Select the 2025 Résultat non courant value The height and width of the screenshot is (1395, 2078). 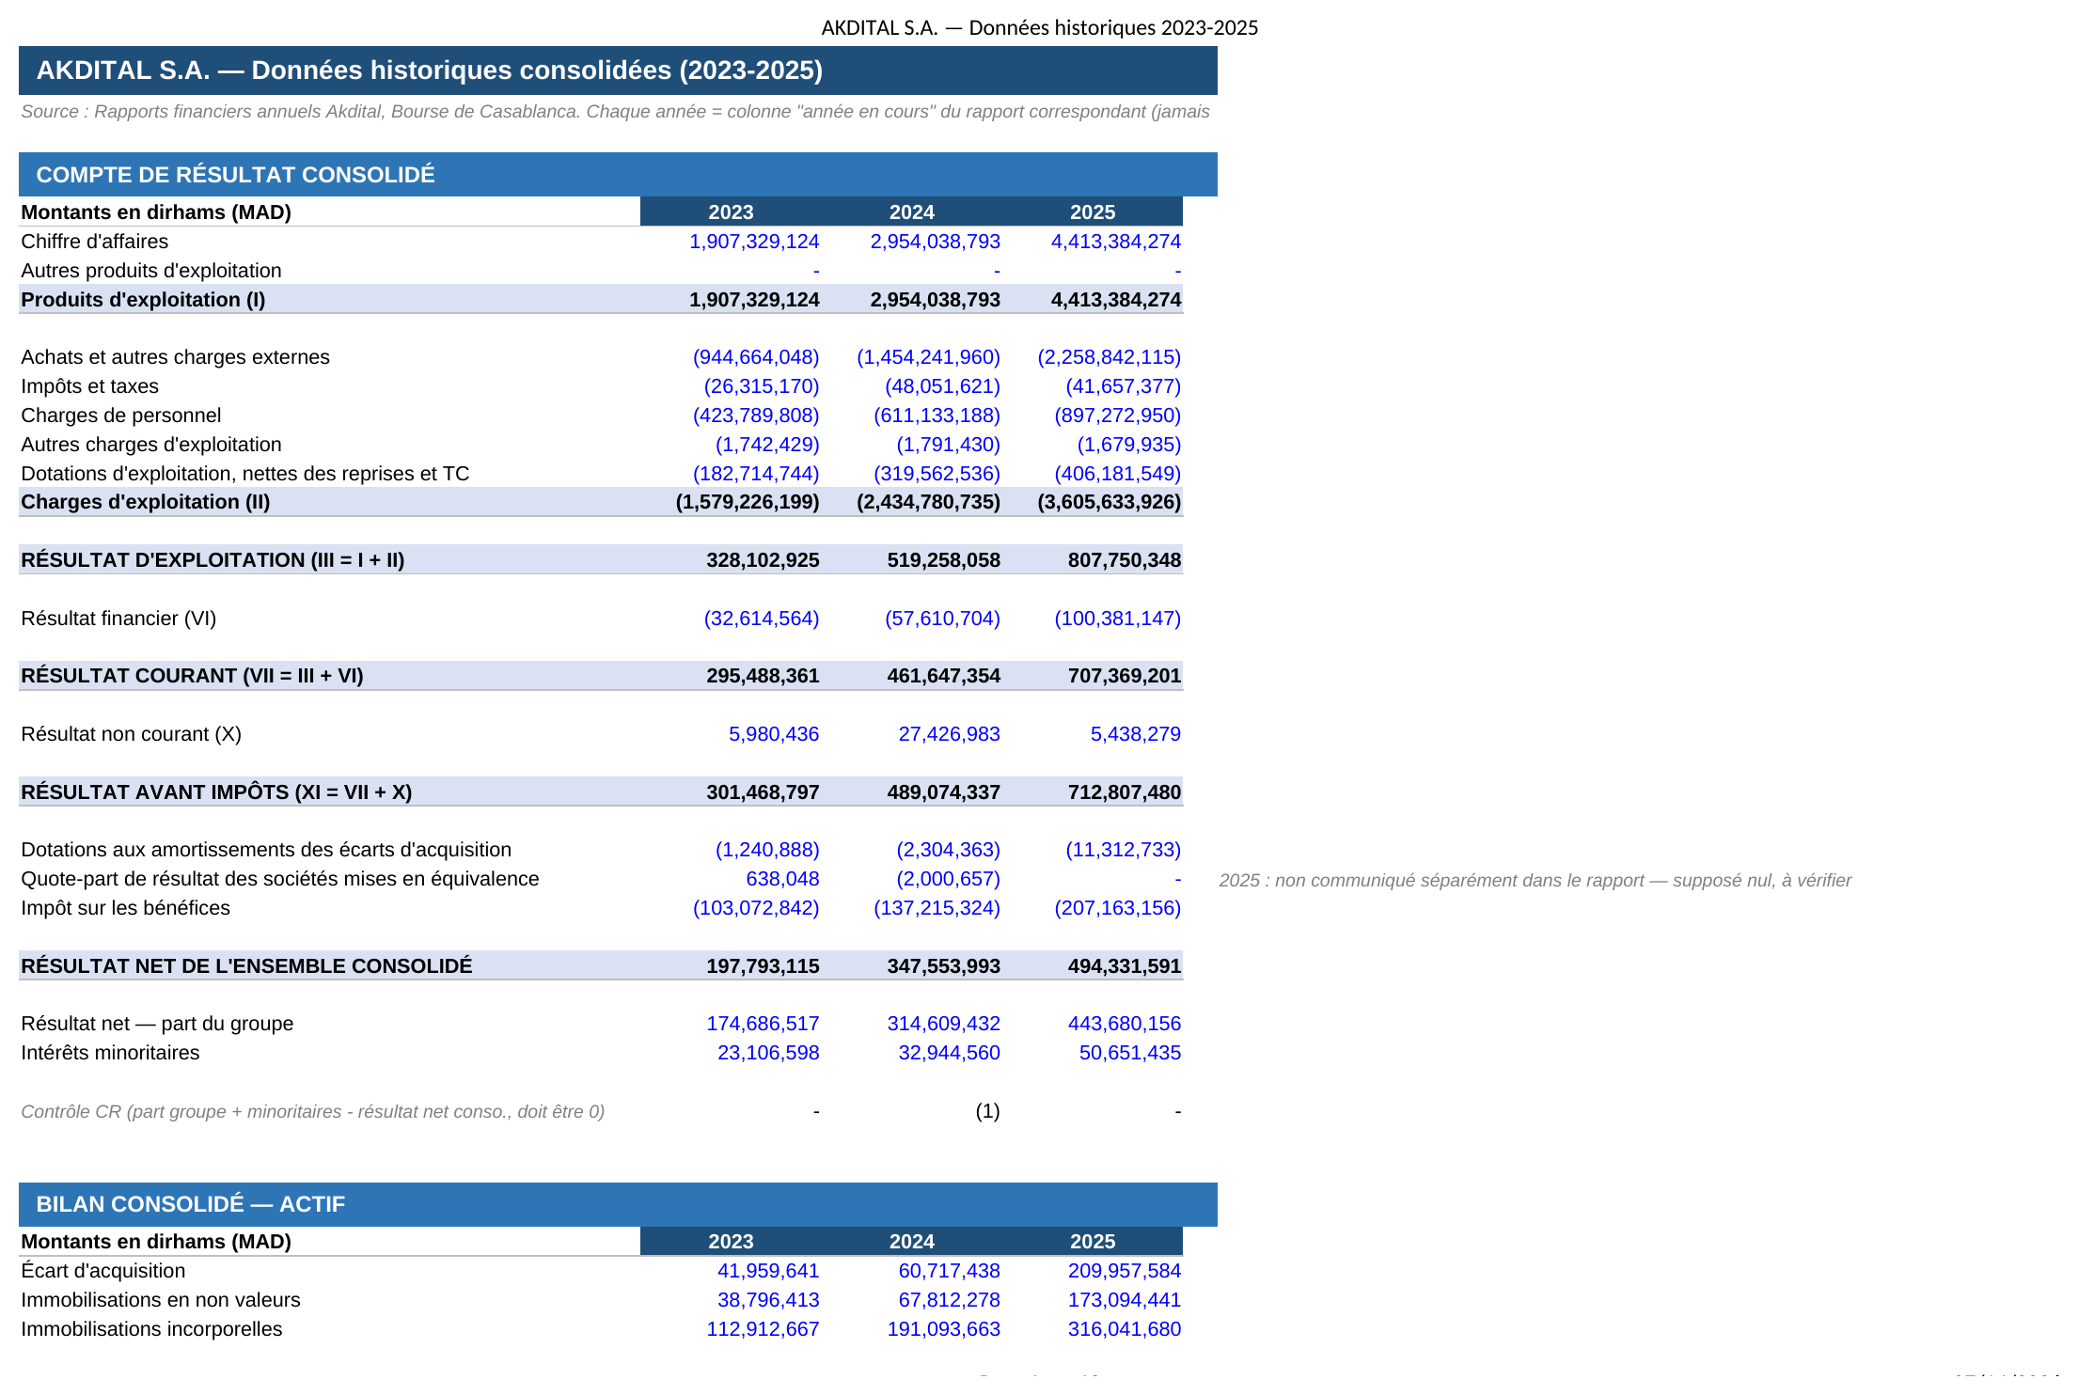1135,734
